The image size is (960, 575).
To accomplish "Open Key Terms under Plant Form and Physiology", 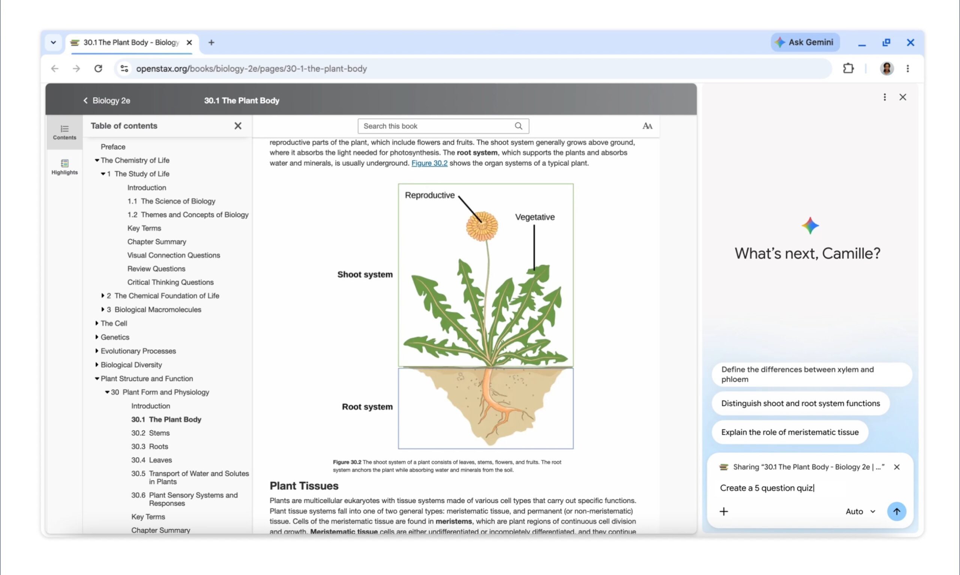I will click(148, 517).
